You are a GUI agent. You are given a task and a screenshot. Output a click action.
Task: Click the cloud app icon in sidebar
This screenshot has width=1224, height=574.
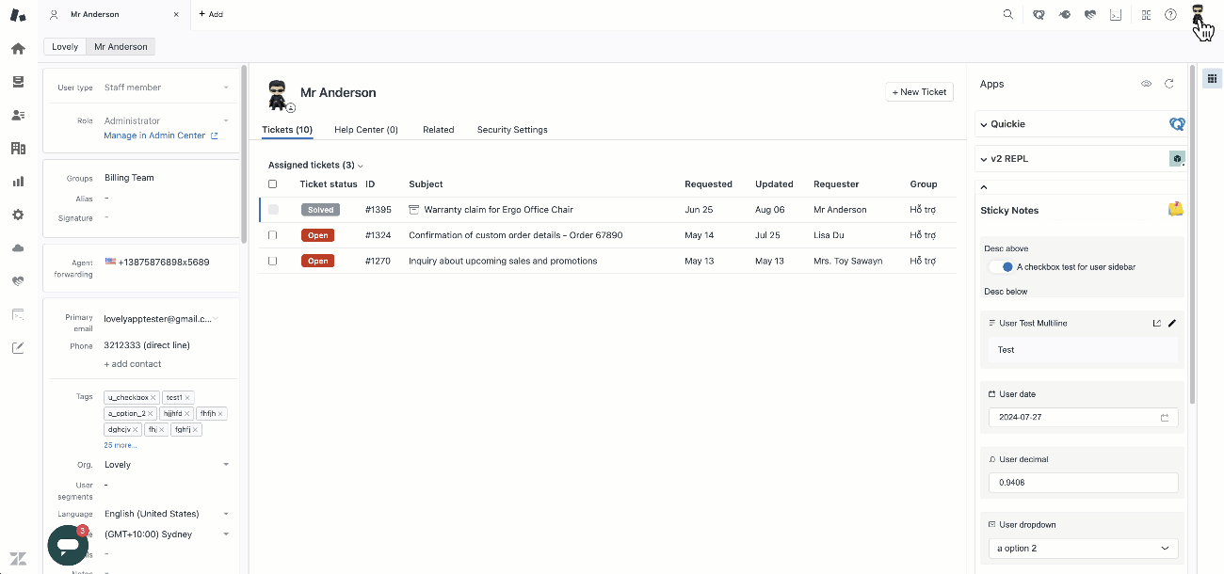click(18, 247)
